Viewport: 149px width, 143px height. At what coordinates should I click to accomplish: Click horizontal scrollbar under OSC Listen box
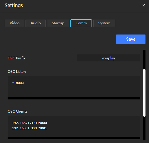(x=74, y=98)
